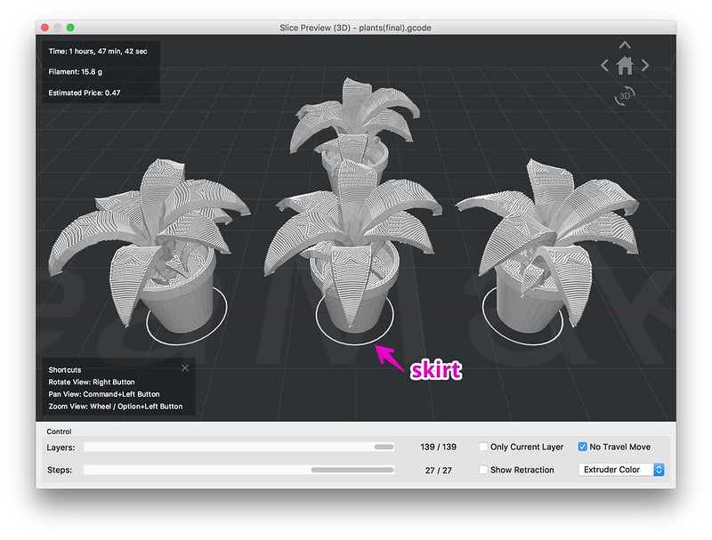Enable the Only Current Layer checkbox
The image size is (712, 540).
coord(484,447)
